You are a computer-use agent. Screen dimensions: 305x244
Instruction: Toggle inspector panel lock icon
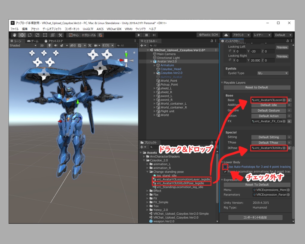[287, 41]
